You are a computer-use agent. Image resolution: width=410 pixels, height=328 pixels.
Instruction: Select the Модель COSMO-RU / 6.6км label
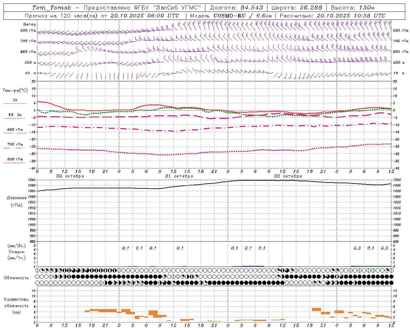tap(231, 16)
